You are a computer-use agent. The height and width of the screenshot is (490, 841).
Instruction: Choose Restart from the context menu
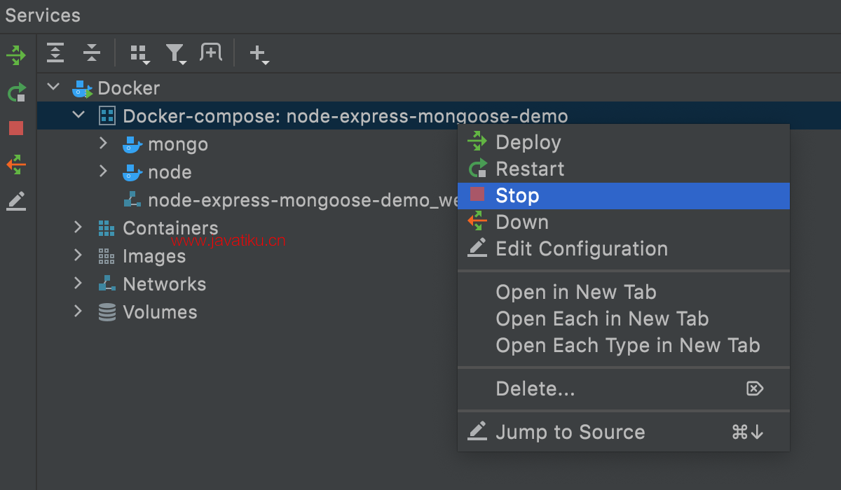click(624, 169)
